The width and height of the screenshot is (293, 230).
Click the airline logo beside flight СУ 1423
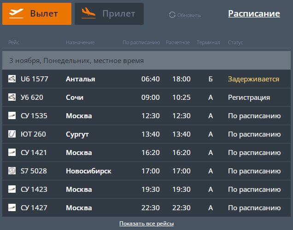[x=12, y=189]
